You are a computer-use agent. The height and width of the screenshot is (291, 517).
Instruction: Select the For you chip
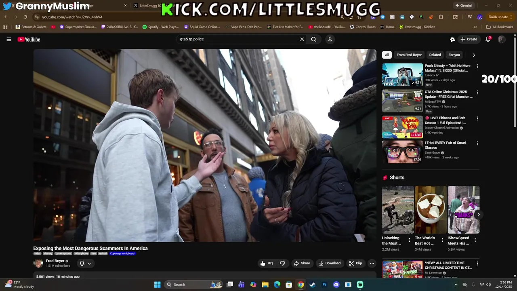(454, 55)
